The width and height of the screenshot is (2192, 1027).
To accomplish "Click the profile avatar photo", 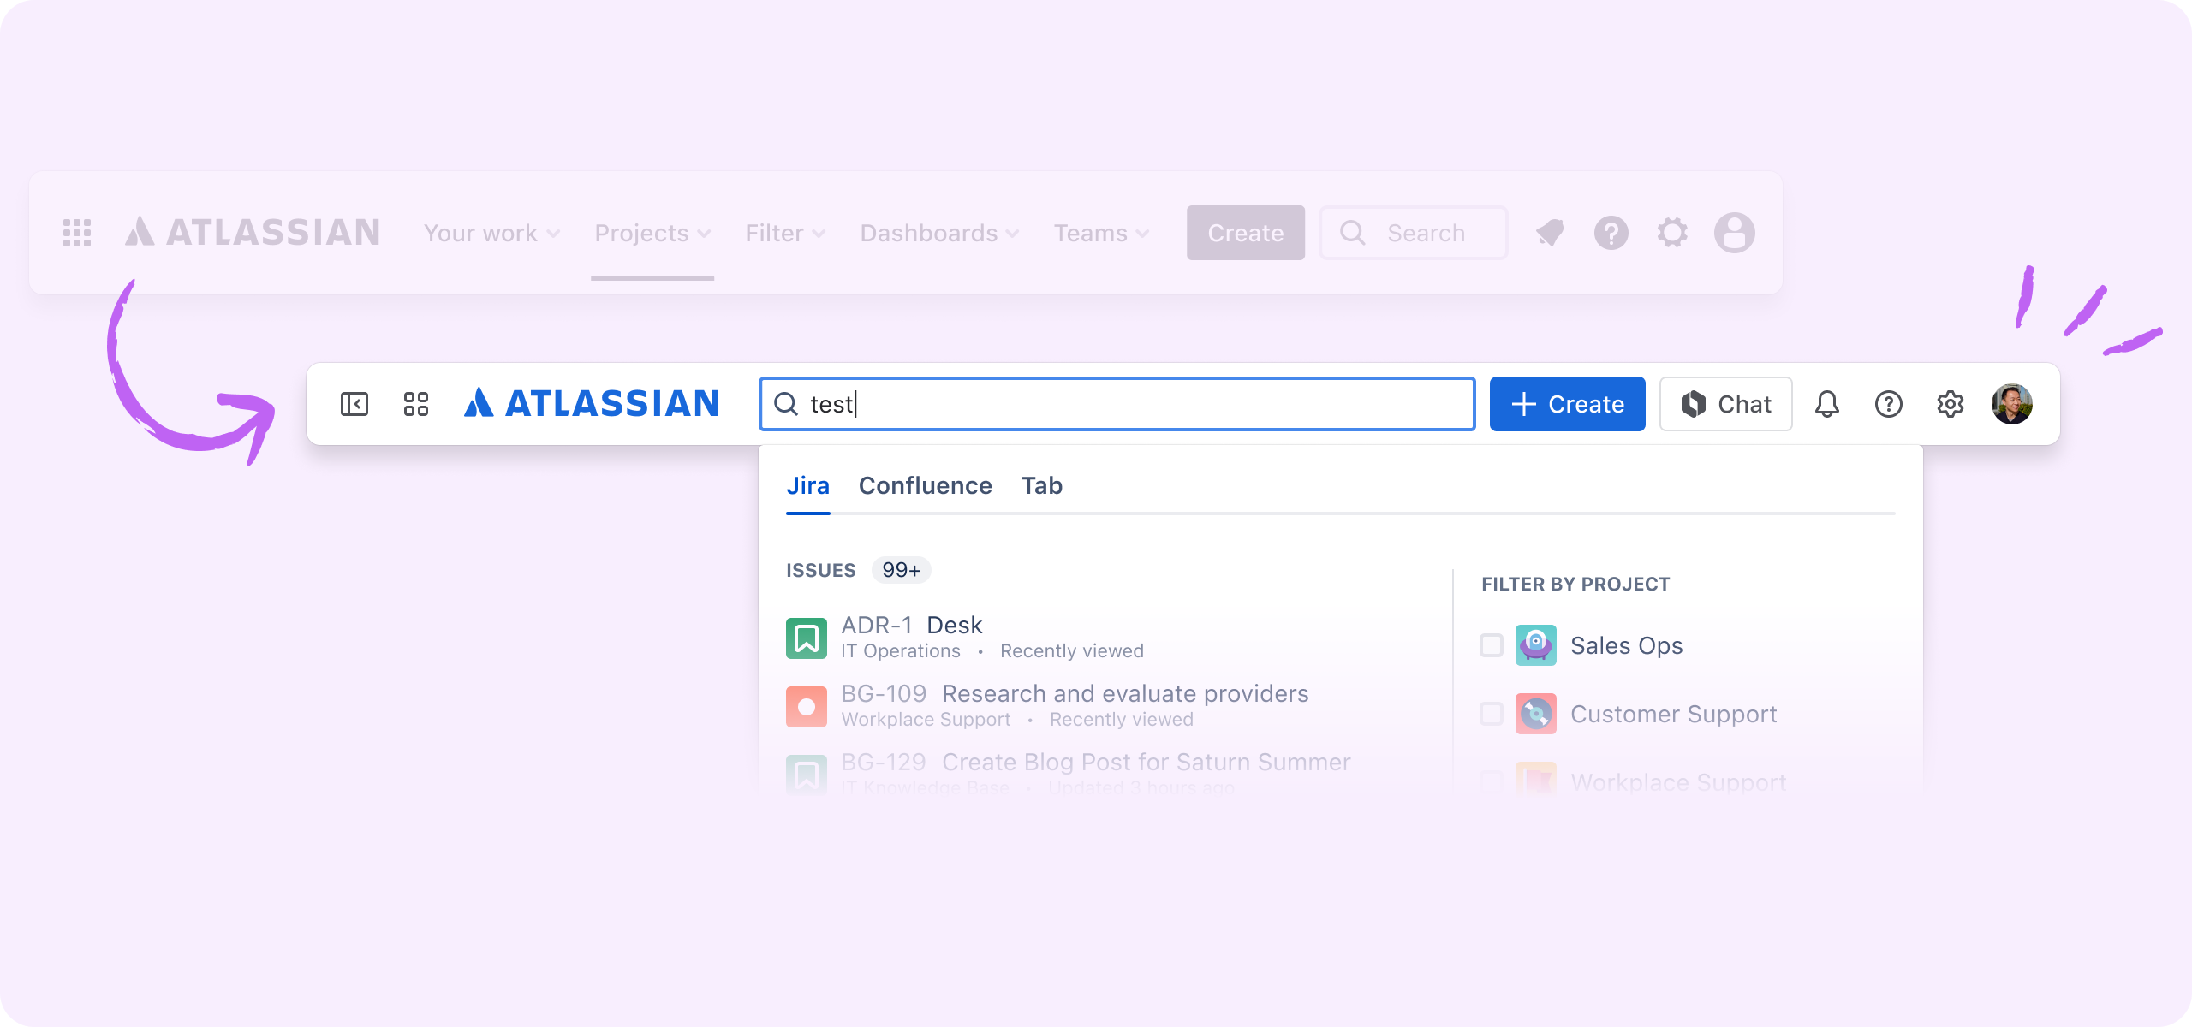I will pyautogui.click(x=2012, y=403).
